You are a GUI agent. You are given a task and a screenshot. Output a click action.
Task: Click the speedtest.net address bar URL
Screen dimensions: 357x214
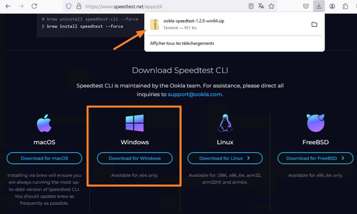point(124,7)
